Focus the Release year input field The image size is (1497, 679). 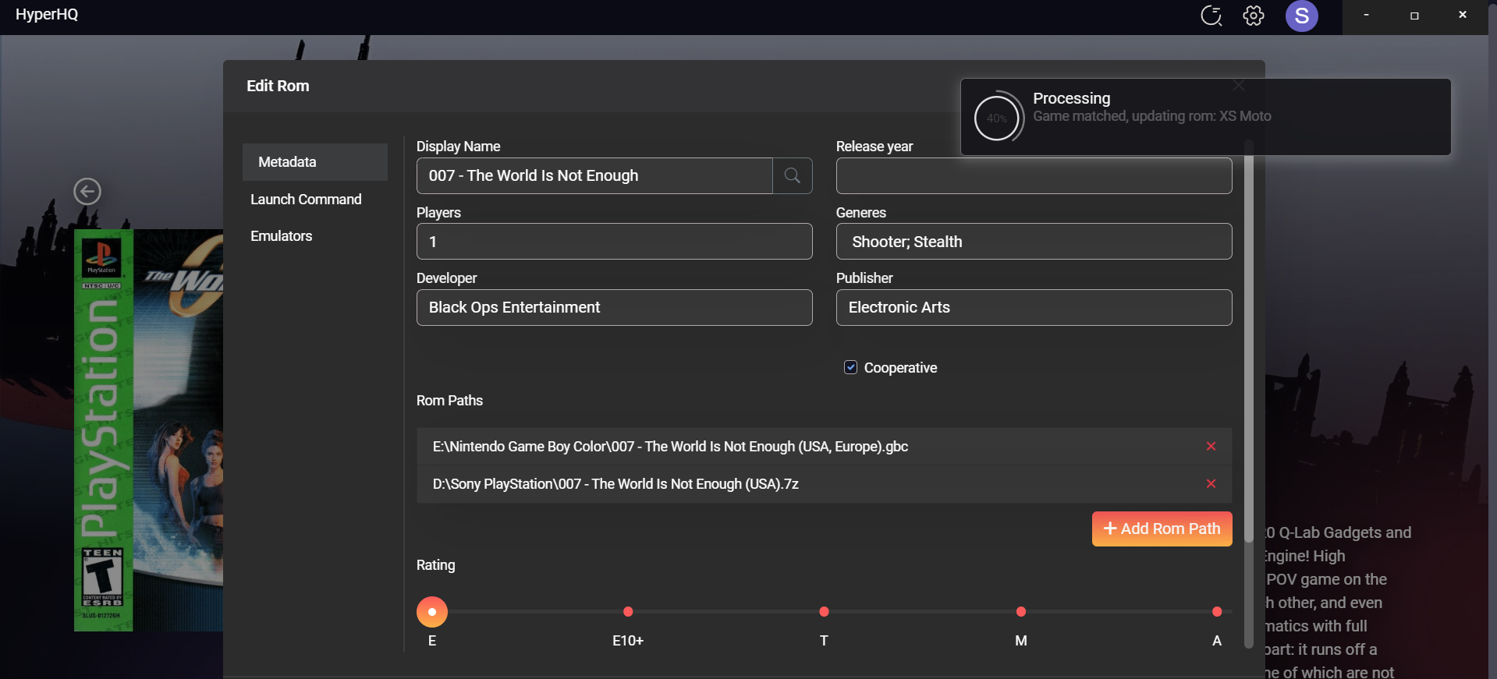pos(1034,175)
